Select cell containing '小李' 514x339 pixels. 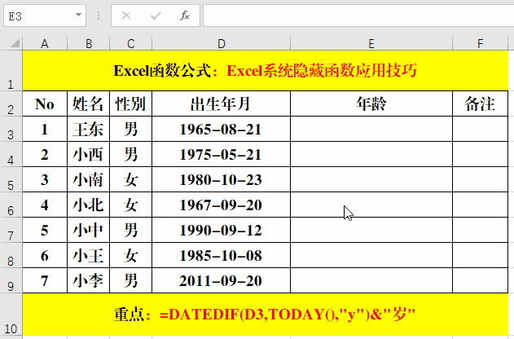click(x=89, y=280)
